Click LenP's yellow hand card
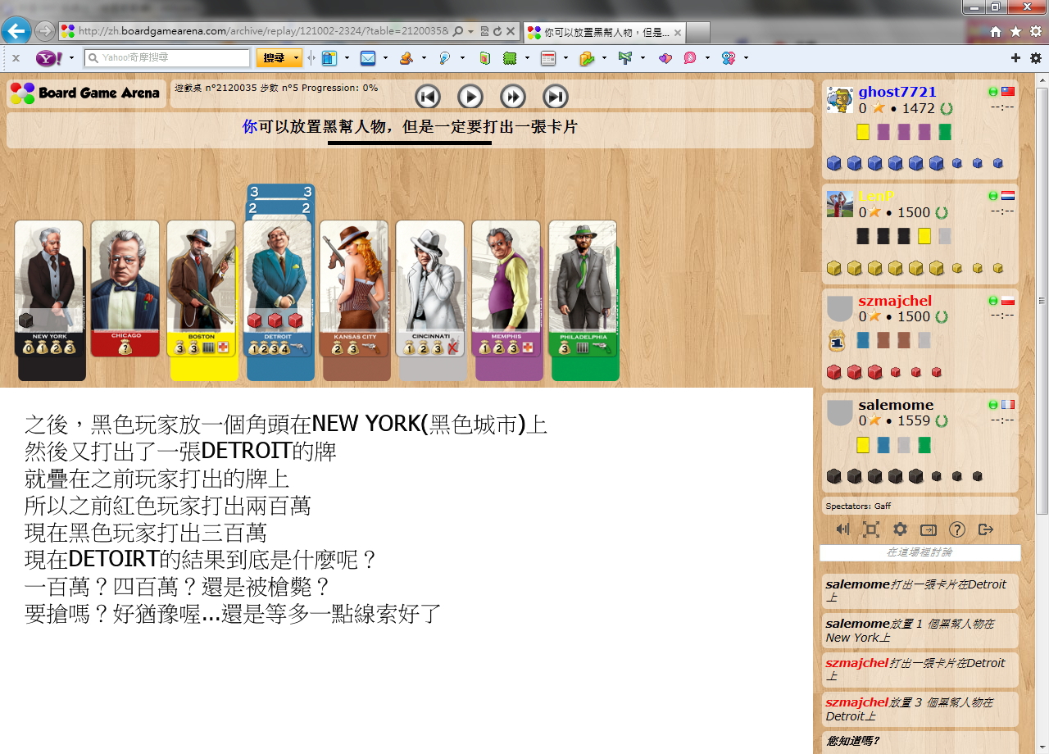Viewport: 1049px width, 754px height. [924, 236]
